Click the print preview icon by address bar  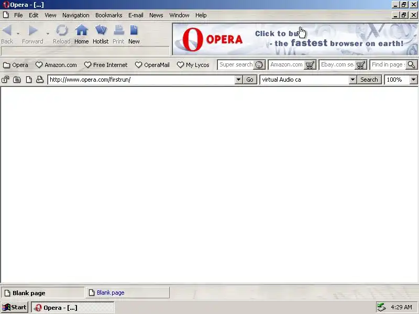pyautogui.click(x=40, y=80)
